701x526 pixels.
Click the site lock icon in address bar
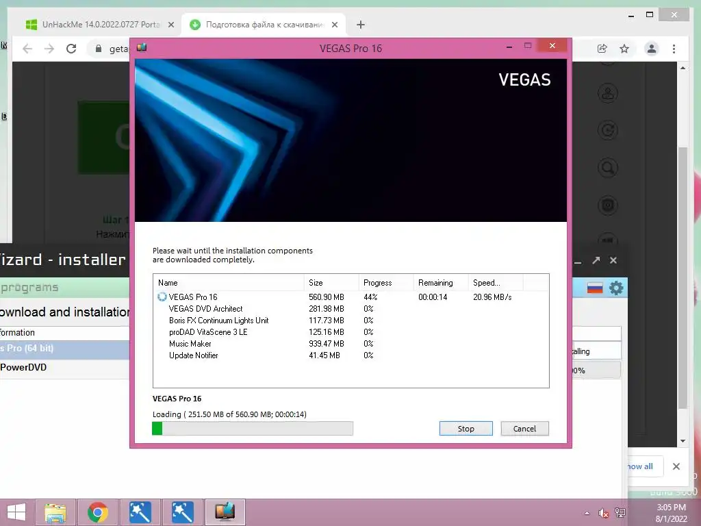point(99,49)
